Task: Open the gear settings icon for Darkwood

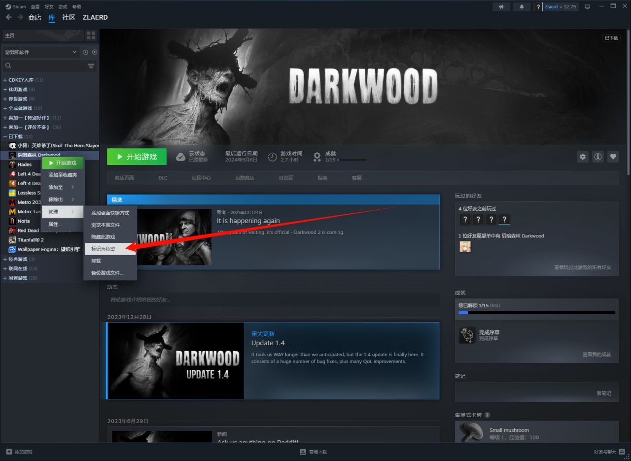Action: click(x=583, y=157)
